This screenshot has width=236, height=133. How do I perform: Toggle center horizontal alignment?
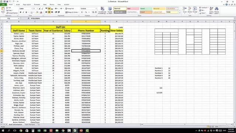coord(49,12)
